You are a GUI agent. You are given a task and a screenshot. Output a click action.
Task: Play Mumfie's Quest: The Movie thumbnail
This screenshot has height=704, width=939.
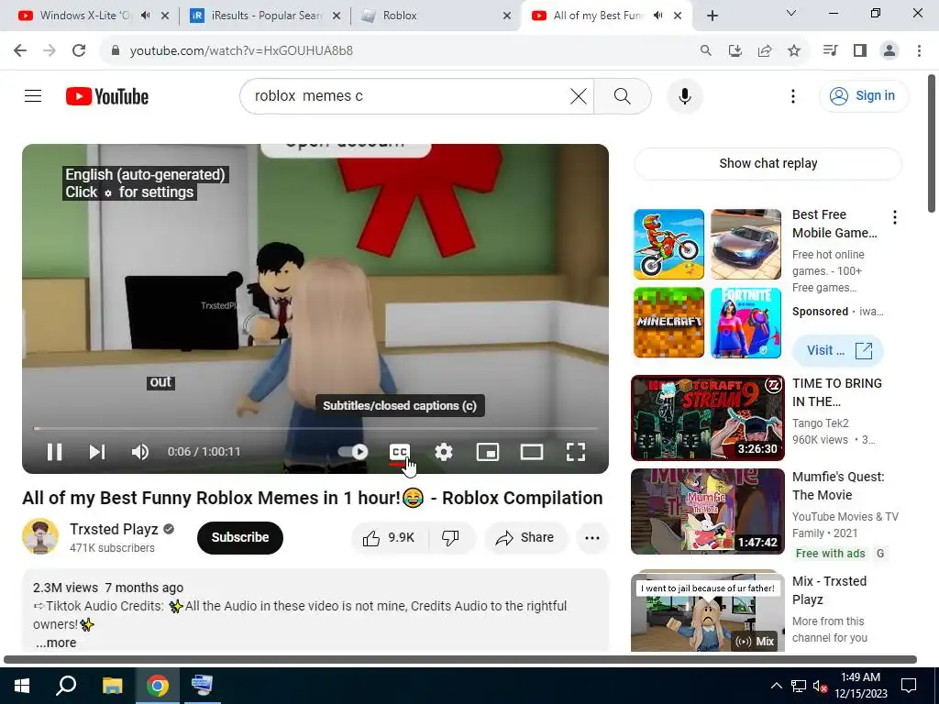pyautogui.click(x=707, y=511)
